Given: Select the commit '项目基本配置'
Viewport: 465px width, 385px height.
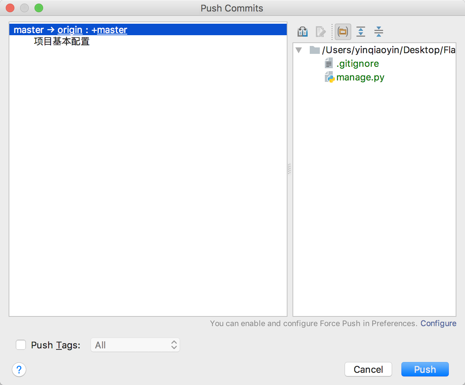Looking at the screenshot, I should [62, 42].
